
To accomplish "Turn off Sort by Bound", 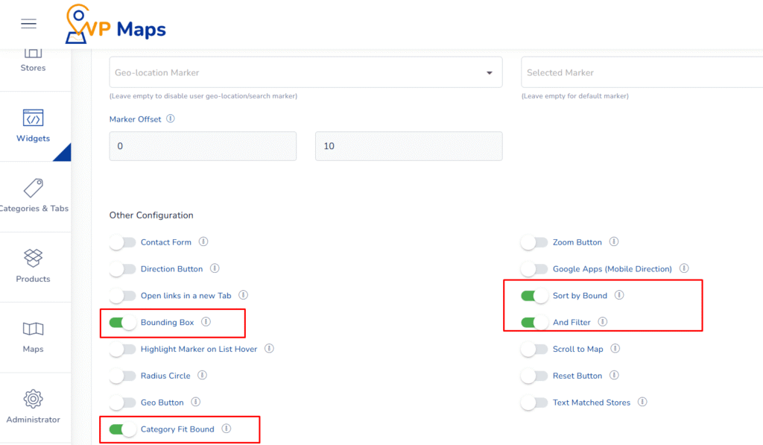I will pyautogui.click(x=534, y=295).
